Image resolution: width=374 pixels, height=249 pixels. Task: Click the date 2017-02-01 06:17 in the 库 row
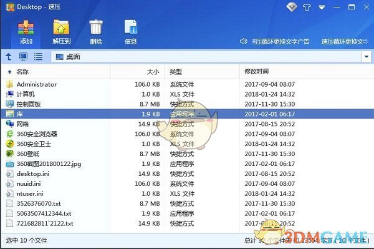click(270, 114)
